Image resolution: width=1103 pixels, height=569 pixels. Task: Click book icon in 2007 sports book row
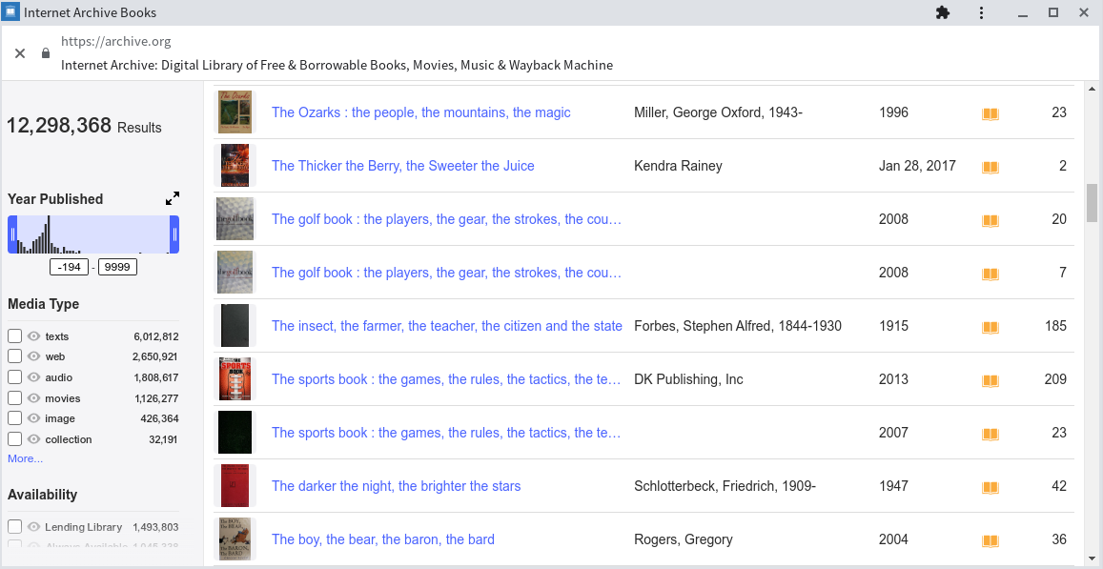click(x=991, y=434)
